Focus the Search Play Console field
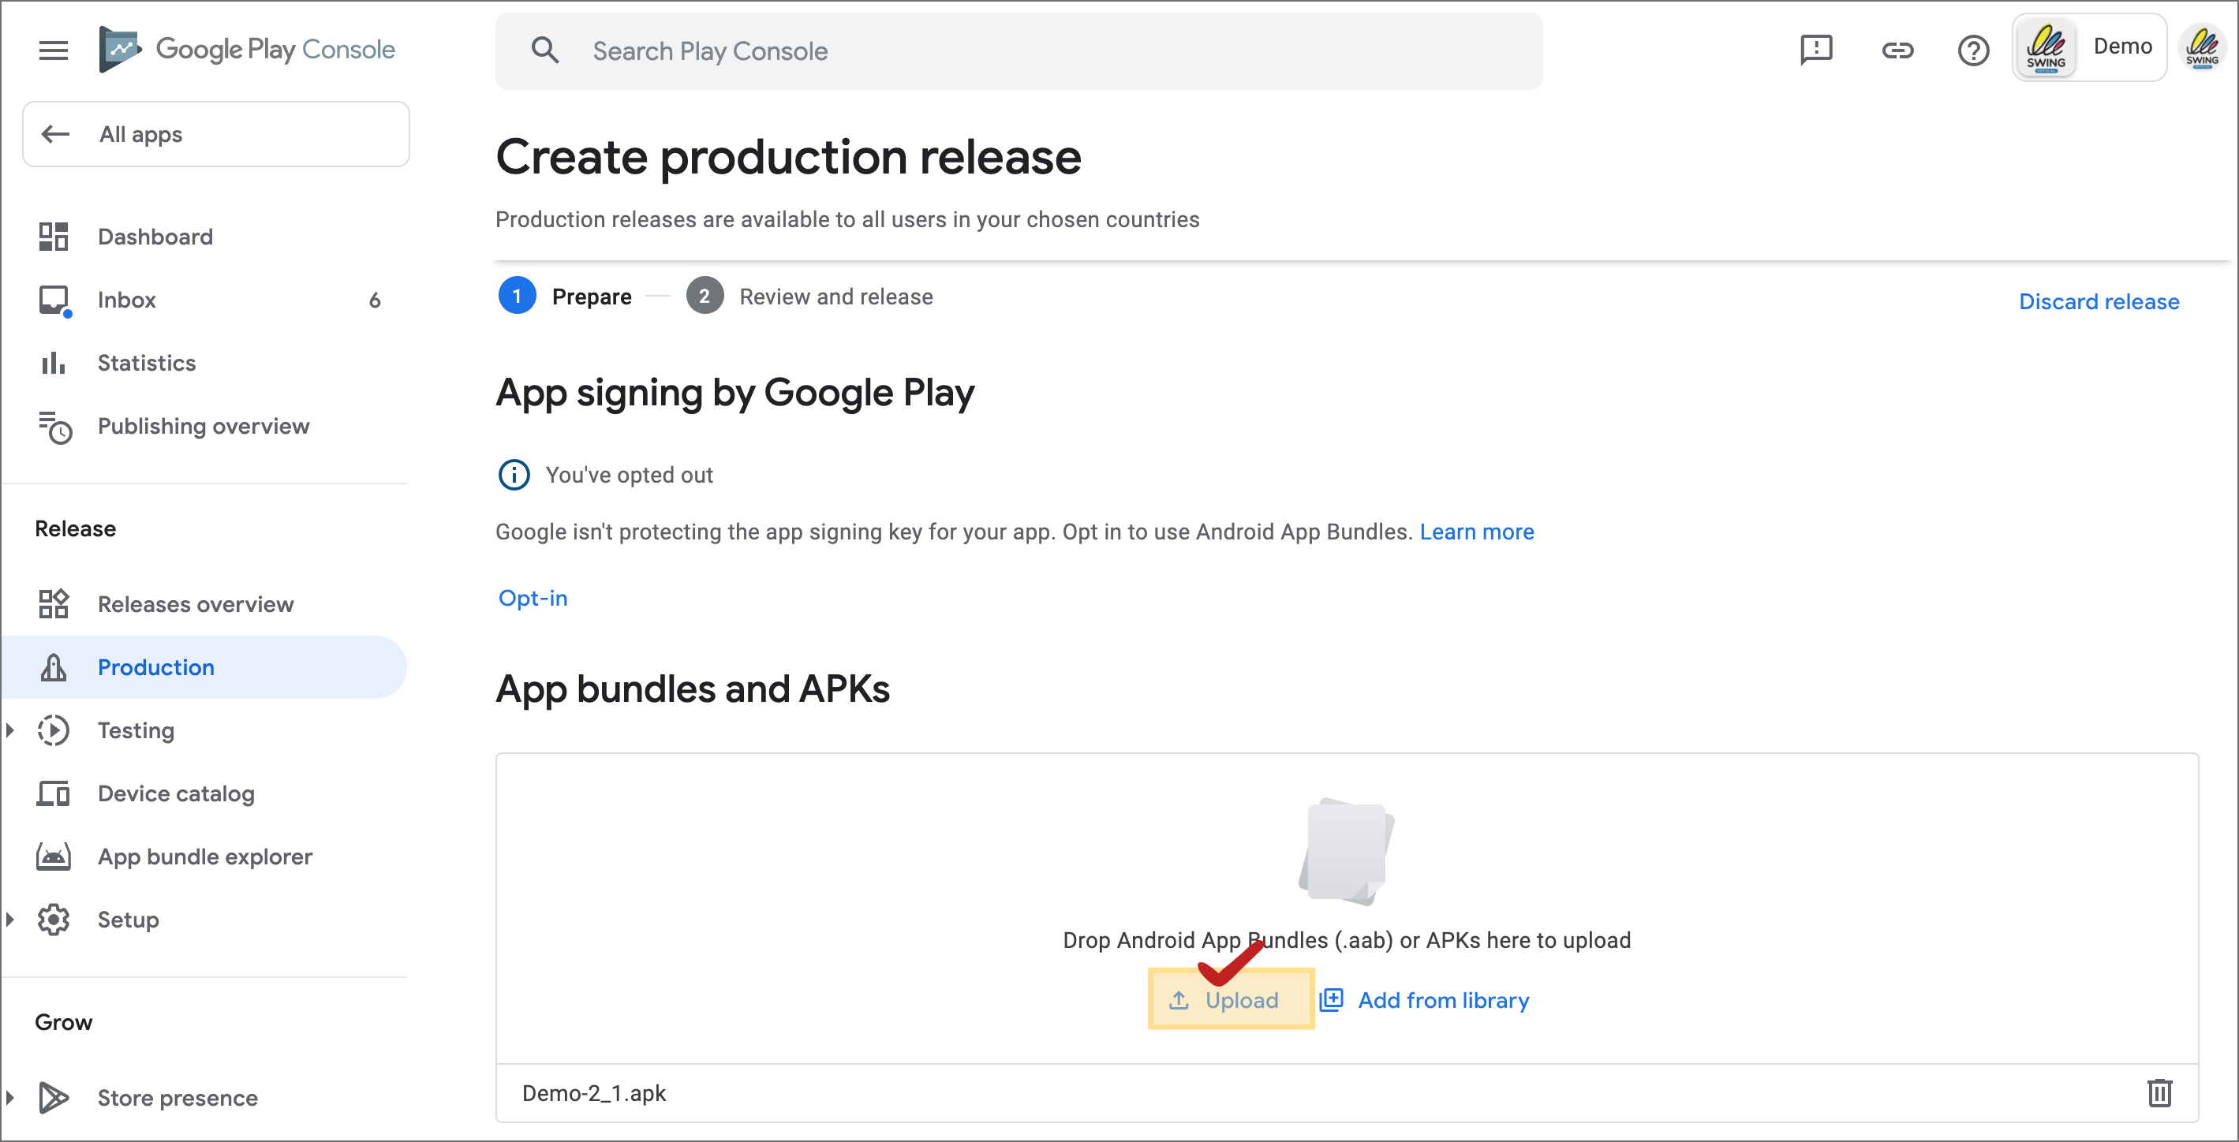 [1019, 50]
